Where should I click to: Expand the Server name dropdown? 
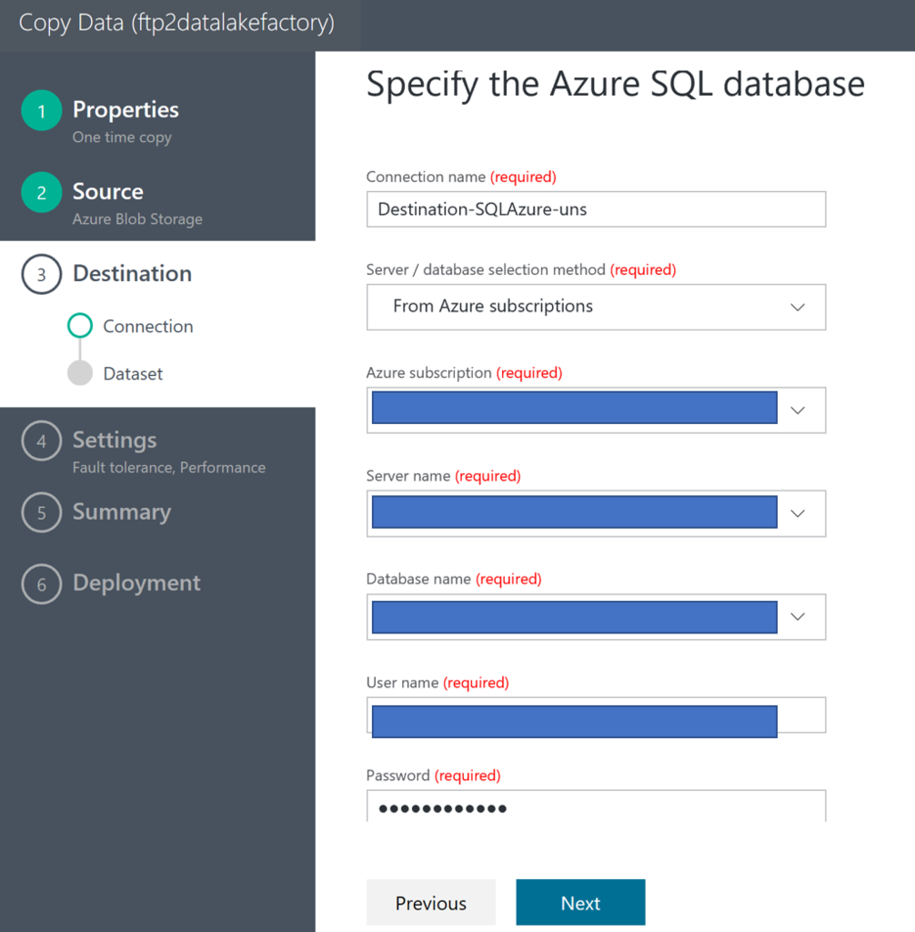pos(798,513)
